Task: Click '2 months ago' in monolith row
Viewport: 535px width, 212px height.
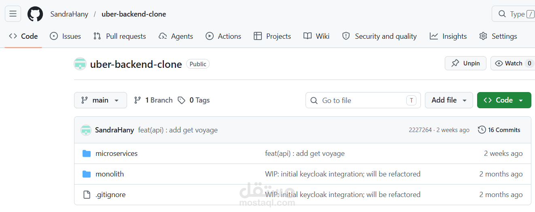Action: click(501, 174)
